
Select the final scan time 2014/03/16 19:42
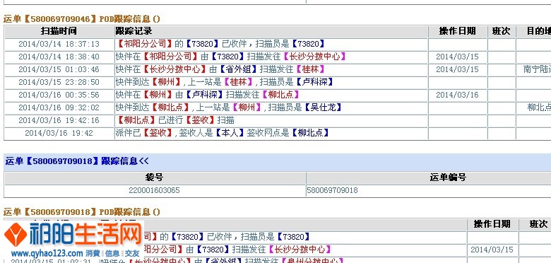(x=59, y=133)
